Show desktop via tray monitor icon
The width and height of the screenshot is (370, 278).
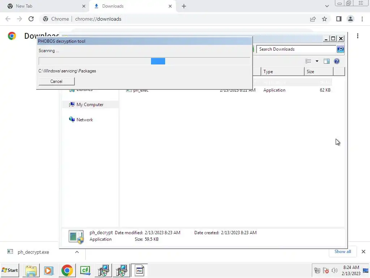click(366, 270)
